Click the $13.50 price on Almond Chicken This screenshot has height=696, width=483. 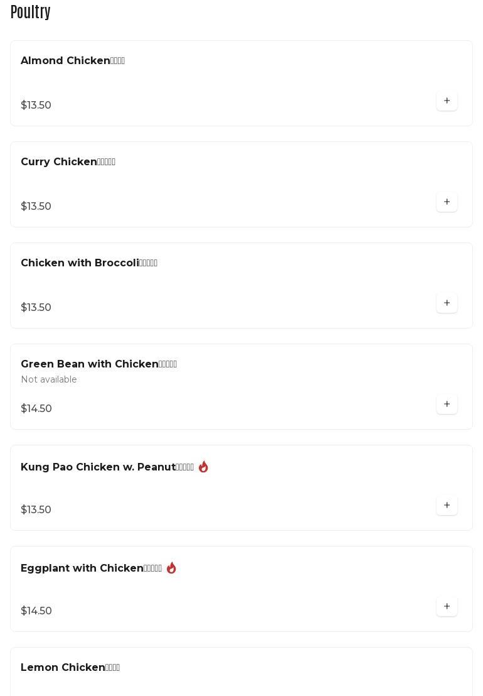point(36,105)
